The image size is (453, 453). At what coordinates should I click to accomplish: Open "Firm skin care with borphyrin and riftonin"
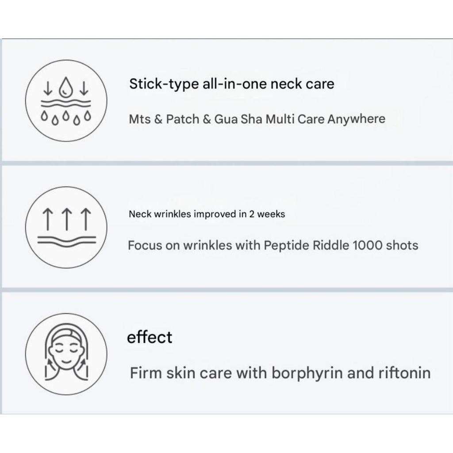[280, 373]
